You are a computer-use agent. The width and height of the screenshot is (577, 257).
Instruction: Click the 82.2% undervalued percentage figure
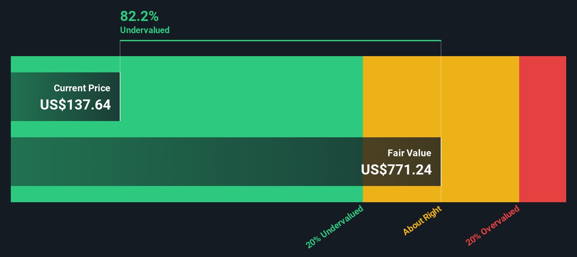(139, 16)
